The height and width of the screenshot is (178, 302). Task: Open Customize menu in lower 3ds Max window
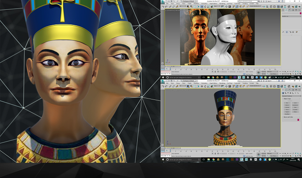click(237, 83)
